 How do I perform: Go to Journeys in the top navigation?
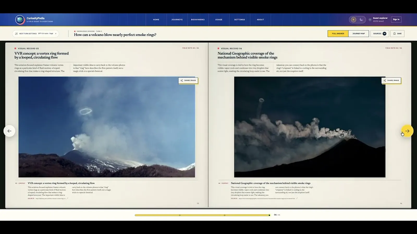[x=177, y=19]
